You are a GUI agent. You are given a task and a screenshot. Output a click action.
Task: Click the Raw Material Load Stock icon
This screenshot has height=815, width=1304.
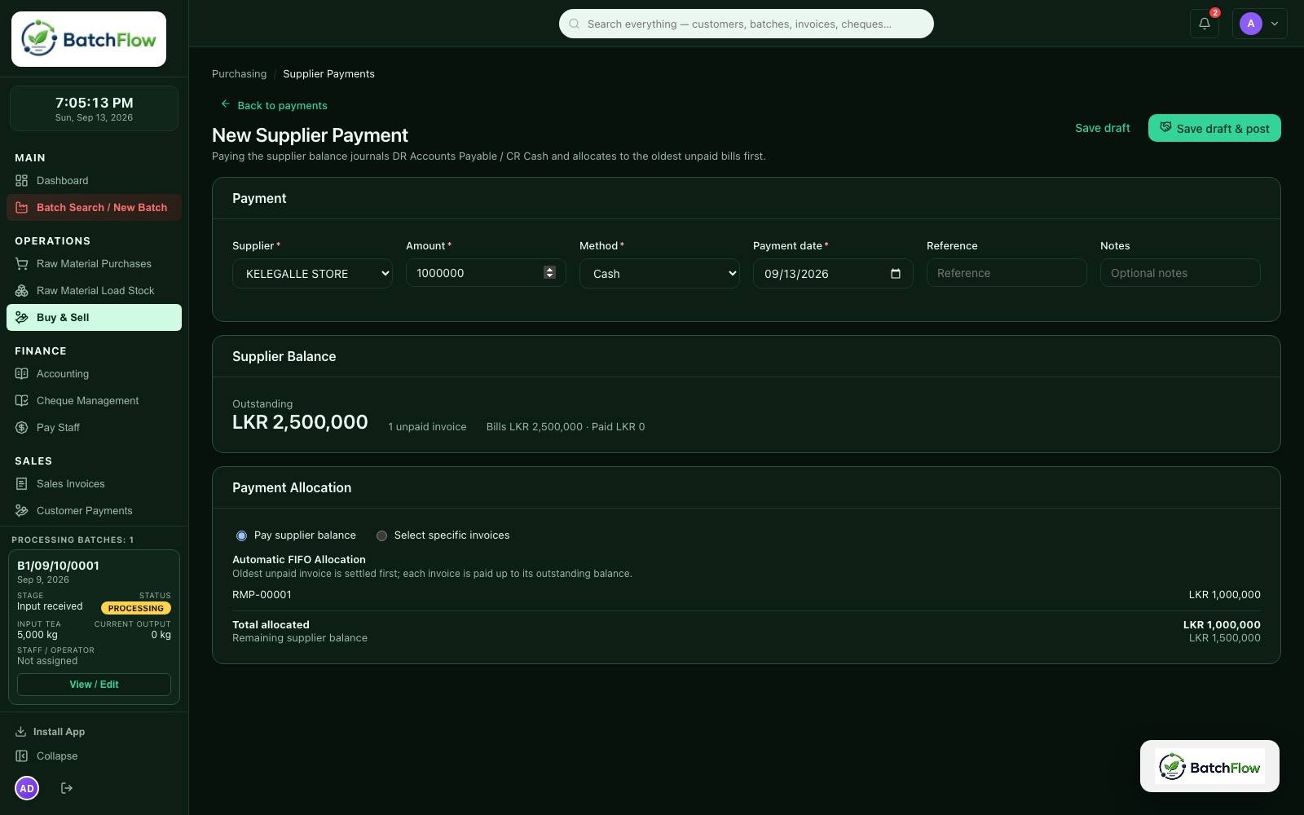coord(22,290)
